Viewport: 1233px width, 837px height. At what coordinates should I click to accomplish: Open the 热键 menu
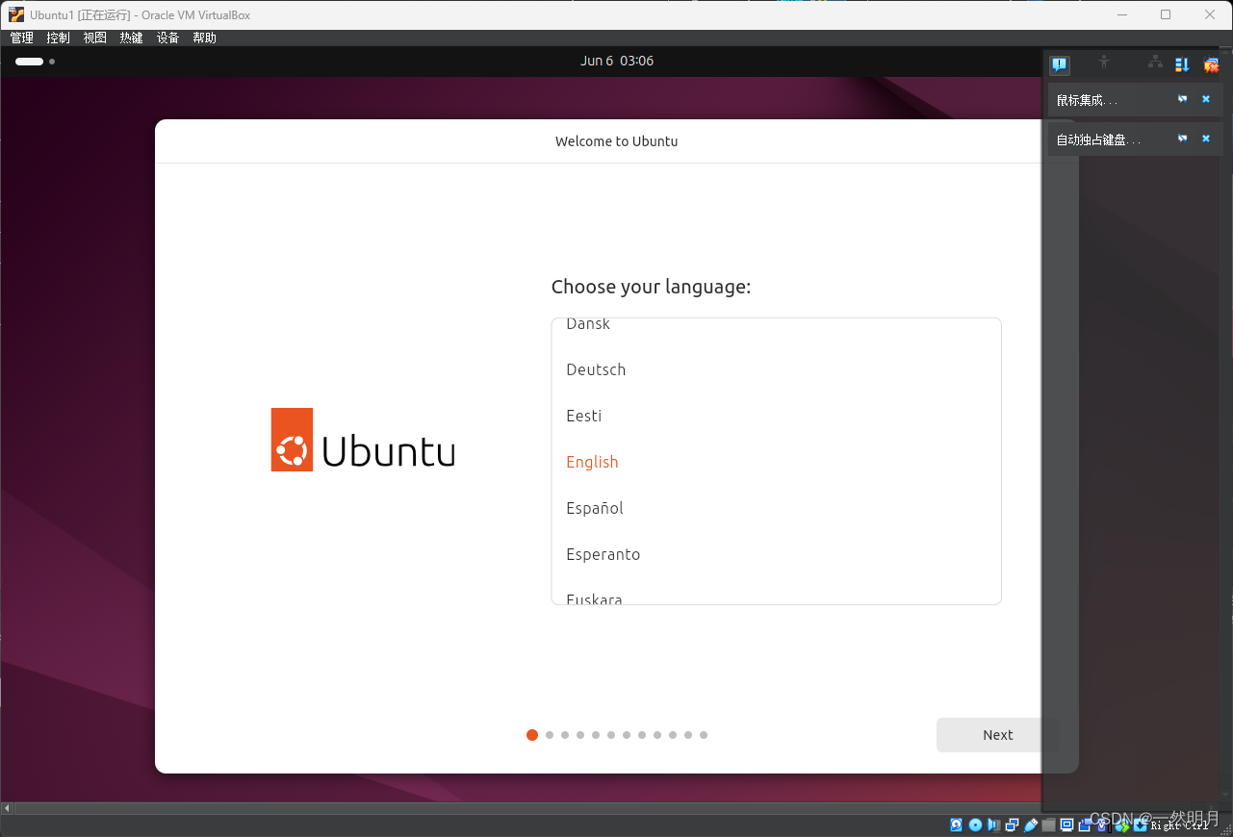pyautogui.click(x=132, y=38)
